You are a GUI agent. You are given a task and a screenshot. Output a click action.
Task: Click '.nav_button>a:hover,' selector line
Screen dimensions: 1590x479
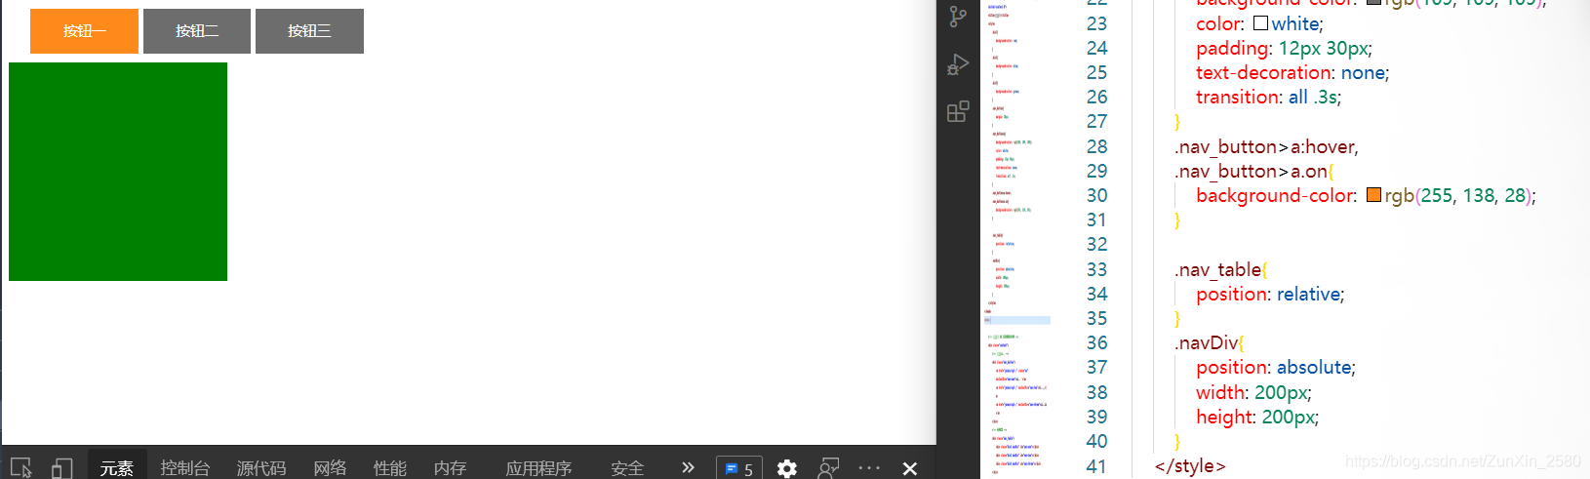[x=1266, y=146]
